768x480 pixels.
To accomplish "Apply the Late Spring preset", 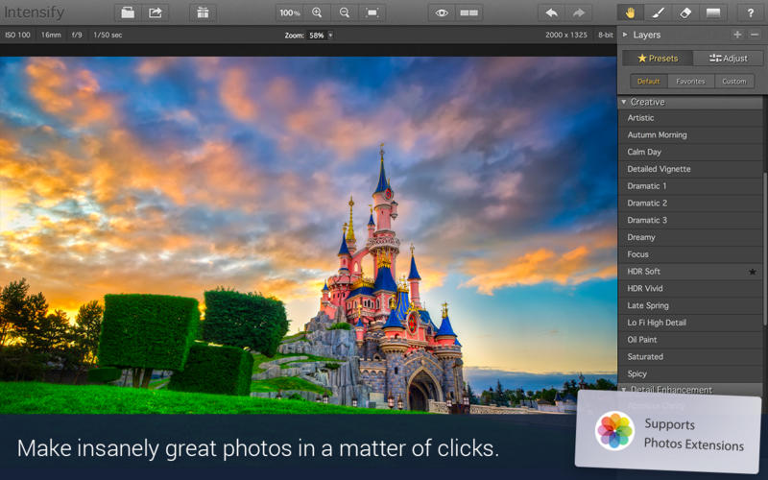I will pos(690,305).
